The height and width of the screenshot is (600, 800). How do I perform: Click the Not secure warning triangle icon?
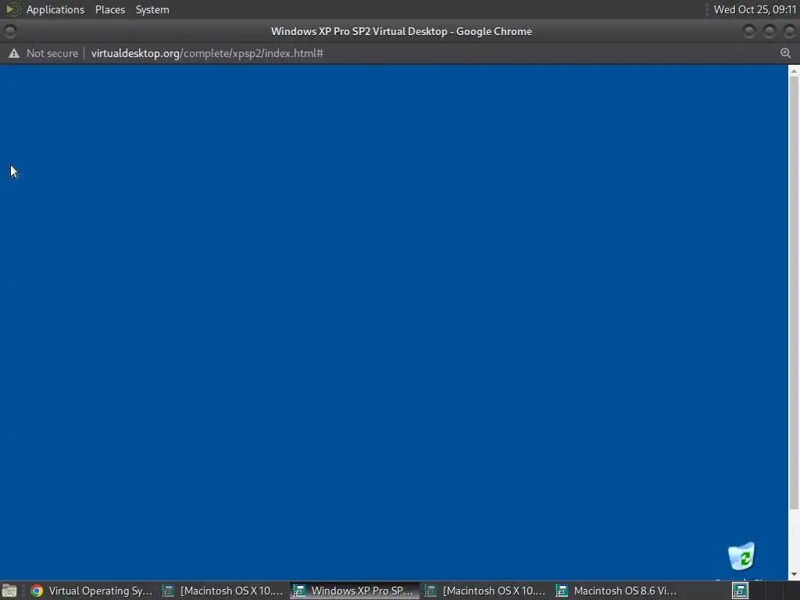14,53
